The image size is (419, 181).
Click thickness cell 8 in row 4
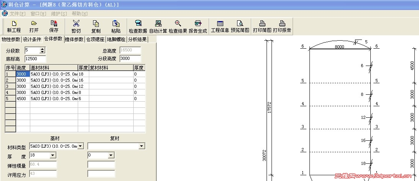pos(83,92)
